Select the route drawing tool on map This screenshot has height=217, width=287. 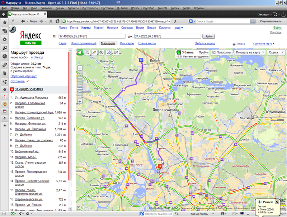pos(101,53)
